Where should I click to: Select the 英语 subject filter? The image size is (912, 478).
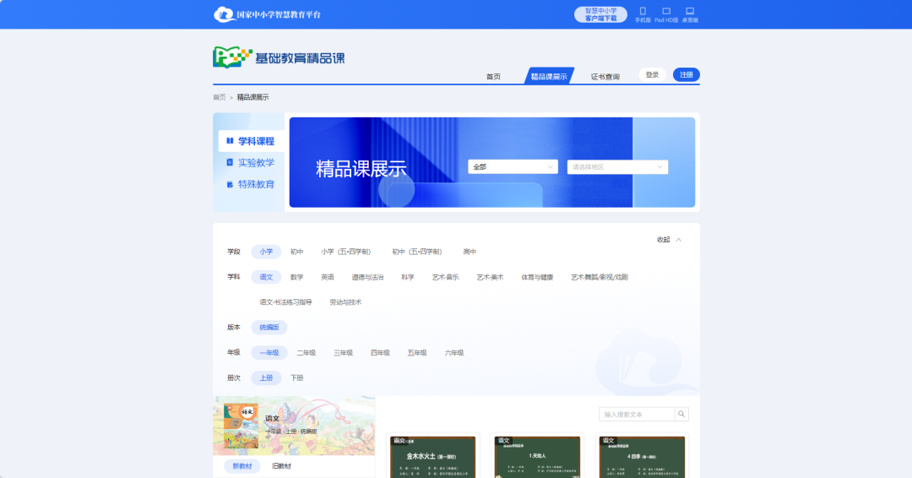(x=328, y=277)
